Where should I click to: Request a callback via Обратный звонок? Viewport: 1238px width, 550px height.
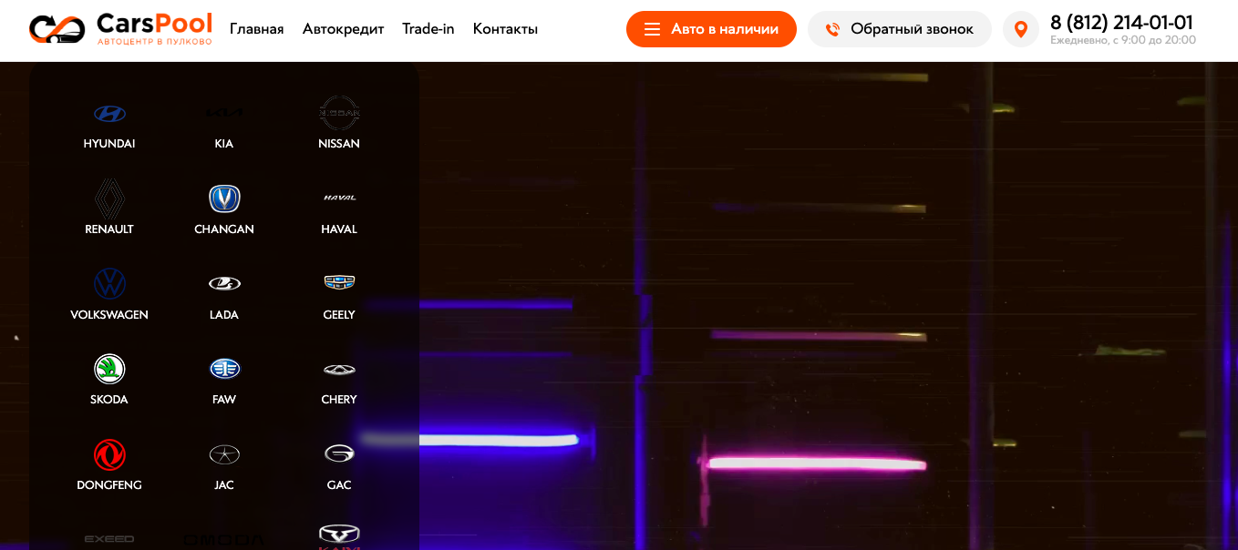899,29
